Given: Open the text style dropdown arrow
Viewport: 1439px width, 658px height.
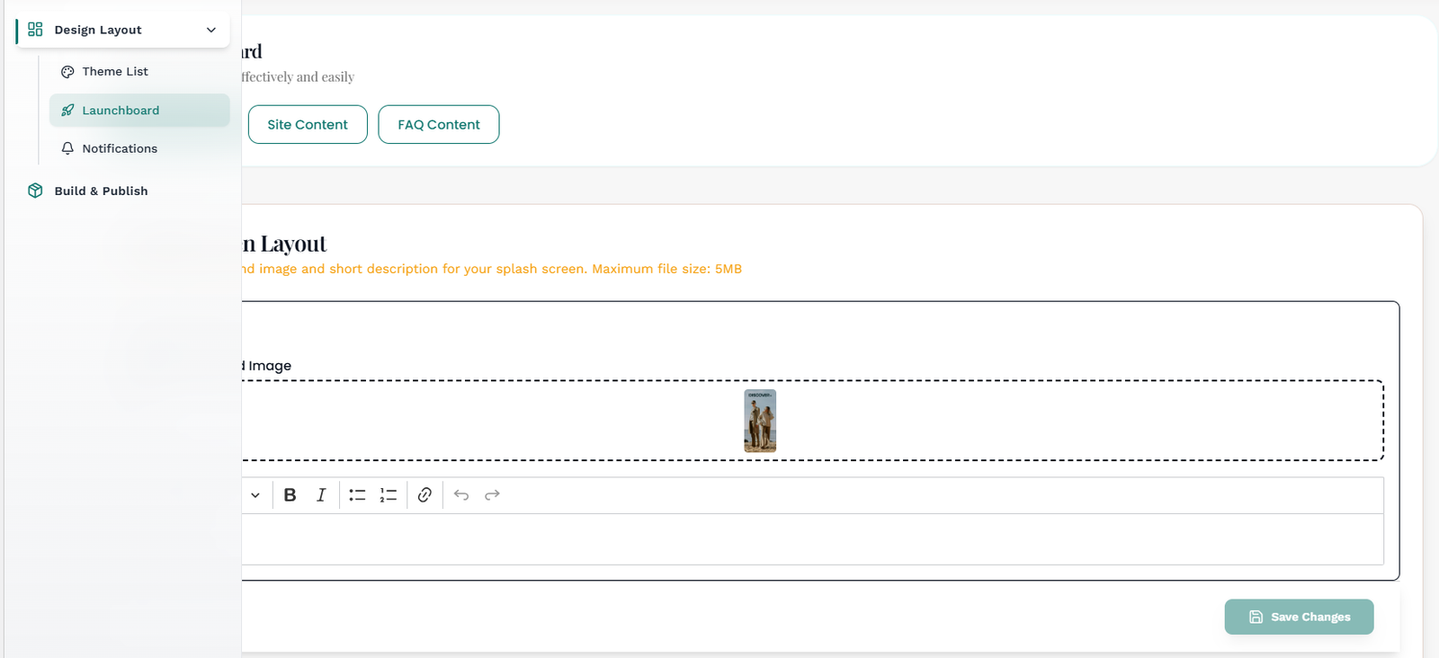Looking at the screenshot, I should (x=255, y=495).
